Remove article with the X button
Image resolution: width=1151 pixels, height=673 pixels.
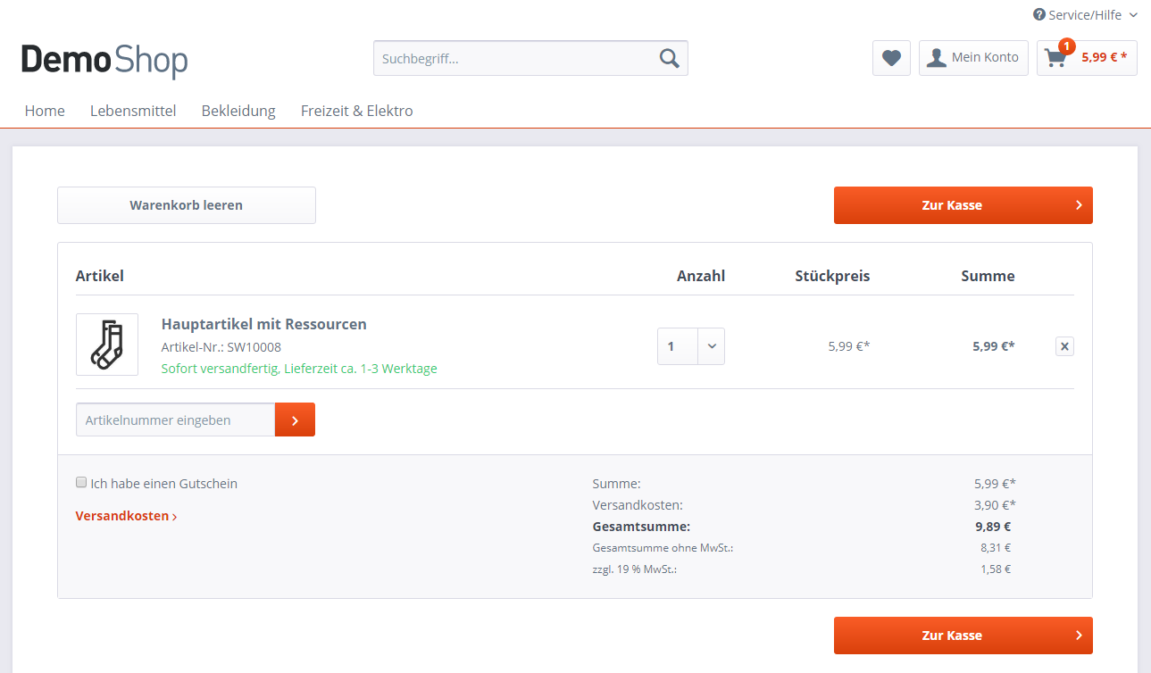[1064, 346]
